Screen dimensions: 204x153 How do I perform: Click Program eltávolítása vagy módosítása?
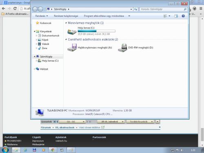(104, 16)
